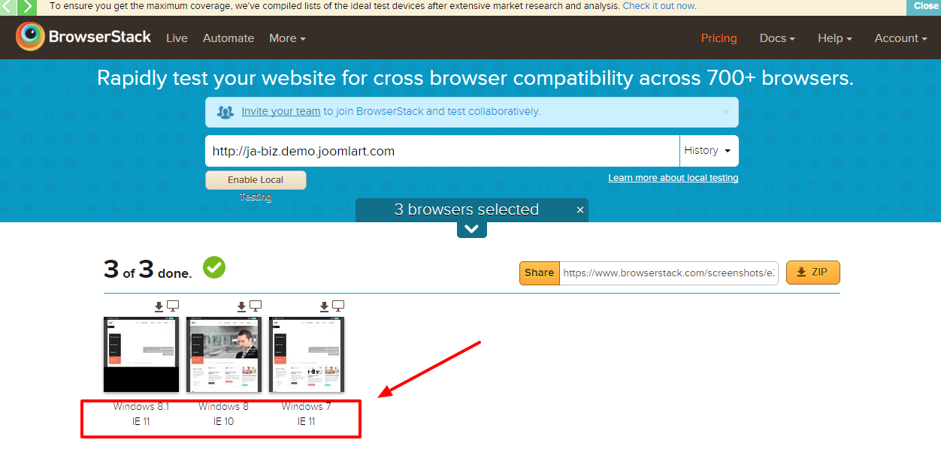This screenshot has width=941, height=452.
Task: Dismiss the invite your team banner
Action: coord(726,112)
